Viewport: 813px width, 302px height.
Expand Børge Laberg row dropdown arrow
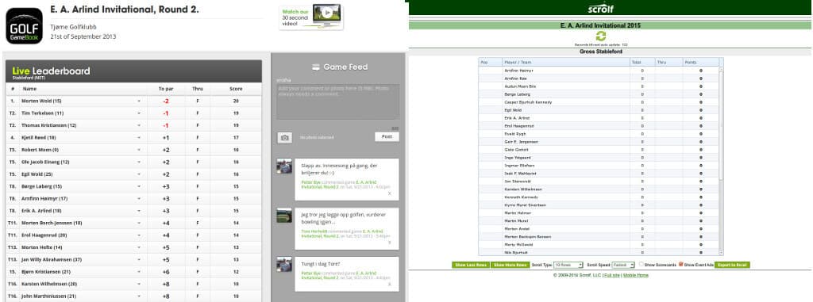139,186
